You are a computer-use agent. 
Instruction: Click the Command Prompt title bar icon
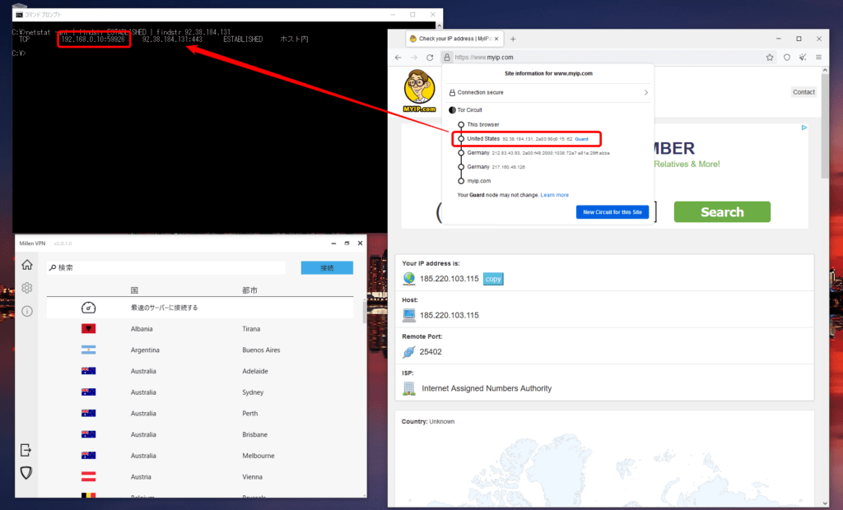(20, 15)
